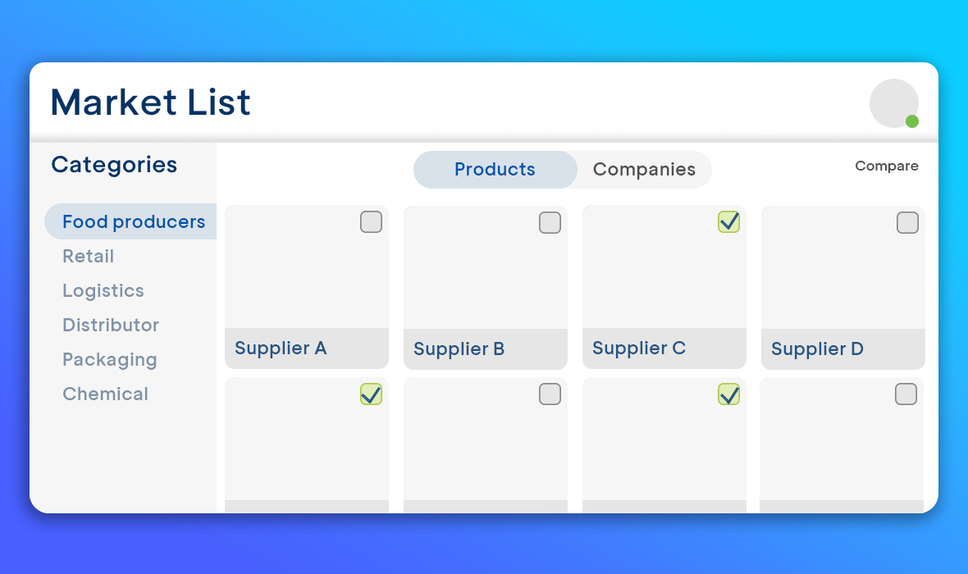Click the Compare link
Screen dimensions: 968x574
(886, 166)
